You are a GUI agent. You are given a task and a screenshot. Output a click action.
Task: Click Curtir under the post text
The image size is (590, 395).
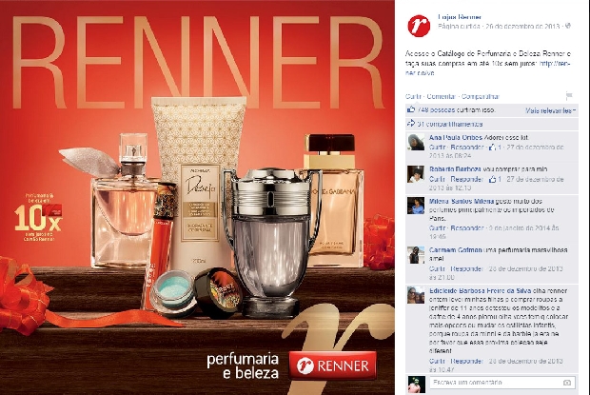coord(413,96)
